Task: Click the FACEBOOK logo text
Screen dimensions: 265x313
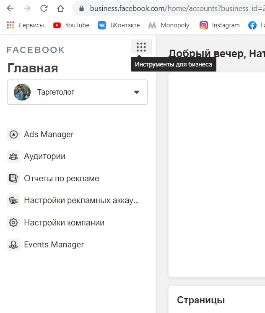Action: click(x=36, y=50)
